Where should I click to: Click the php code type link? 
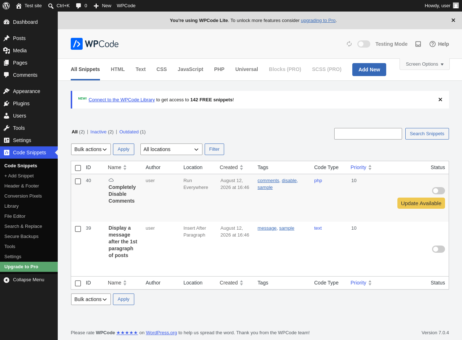coord(318,181)
